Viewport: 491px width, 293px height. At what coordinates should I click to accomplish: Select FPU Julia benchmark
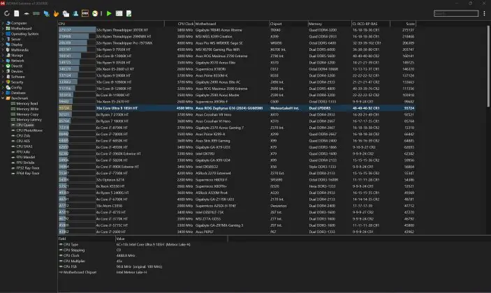coord(23,151)
